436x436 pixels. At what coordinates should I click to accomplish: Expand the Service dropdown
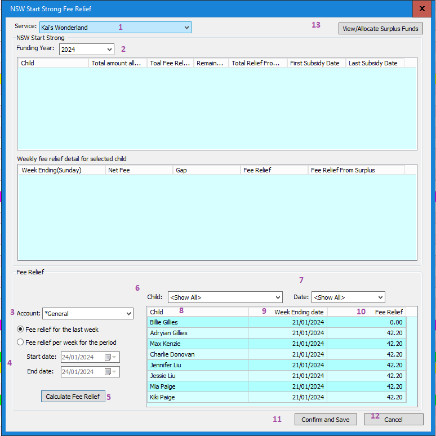pos(186,28)
